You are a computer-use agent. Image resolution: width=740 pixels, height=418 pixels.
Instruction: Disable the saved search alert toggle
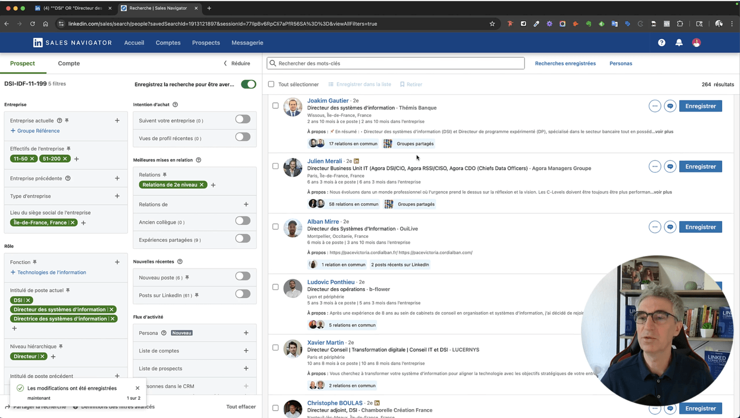tap(248, 84)
